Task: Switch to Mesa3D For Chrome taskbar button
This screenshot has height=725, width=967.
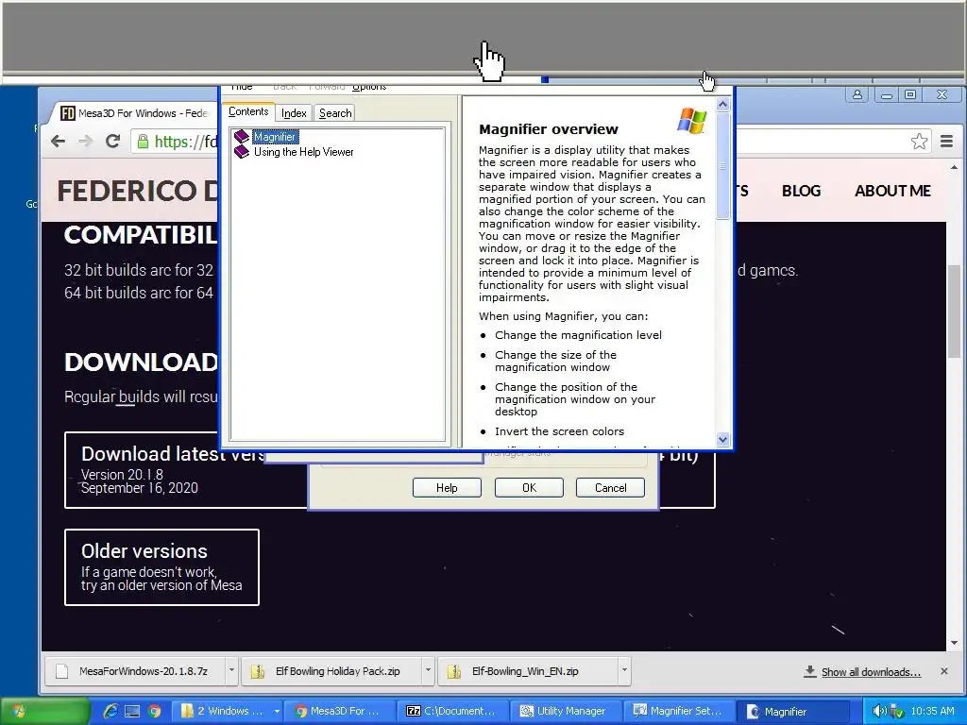Action: pyautogui.click(x=340, y=711)
